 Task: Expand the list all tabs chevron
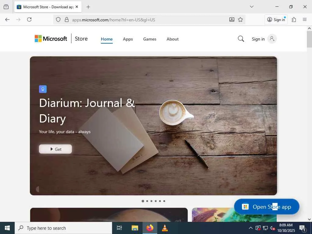pyautogui.click(x=251, y=7)
